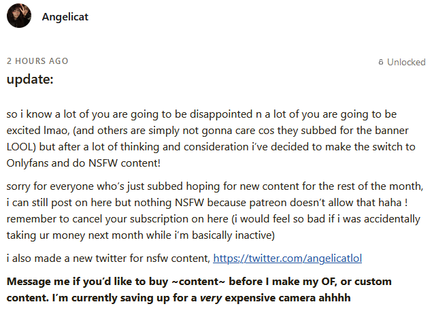Click the lock icon beside Unlocked

click(x=381, y=63)
